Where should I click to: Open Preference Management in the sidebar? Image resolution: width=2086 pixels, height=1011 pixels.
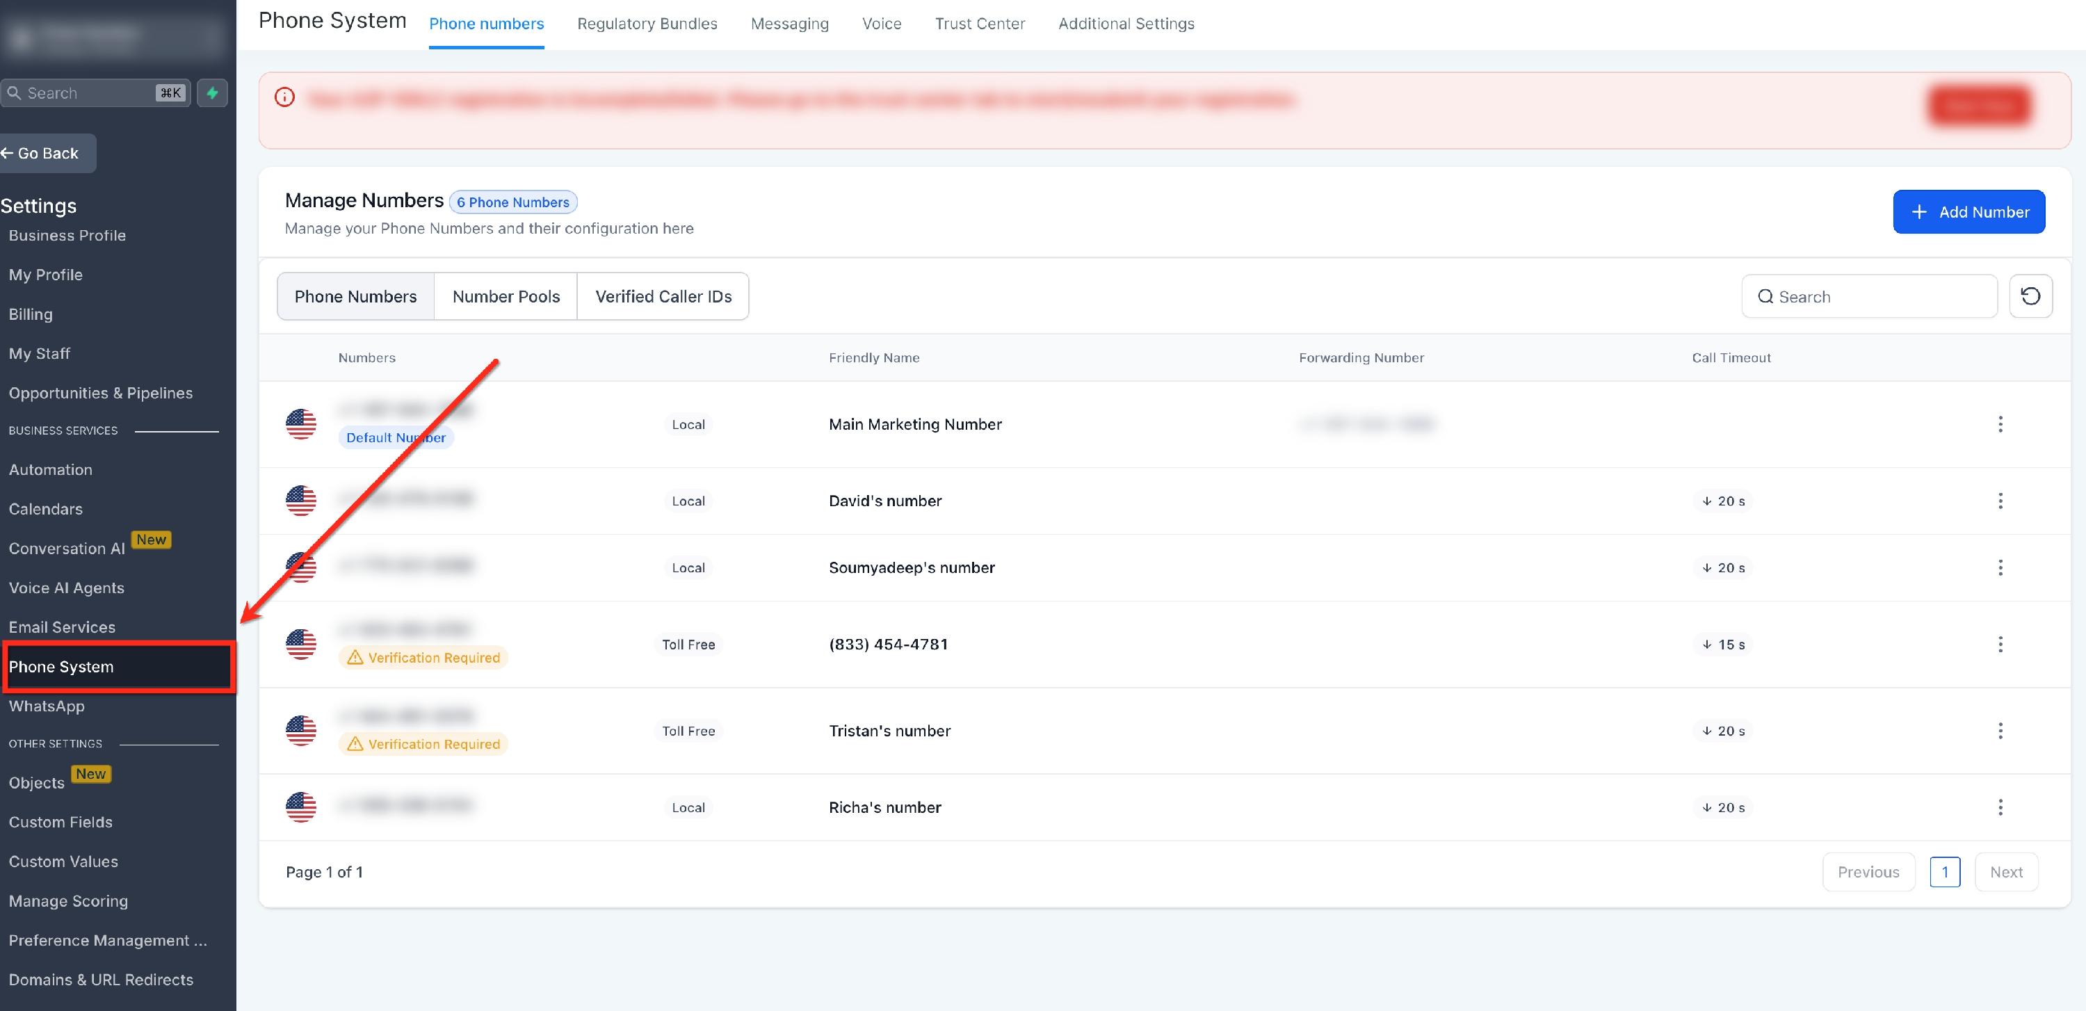click(x=108, y=941)
